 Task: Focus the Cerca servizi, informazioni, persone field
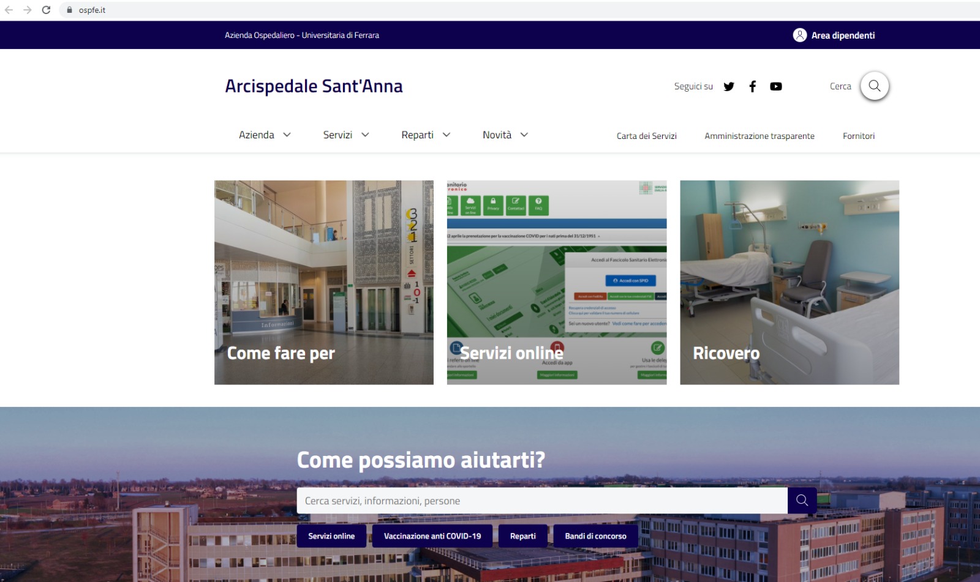coord(542,501)
